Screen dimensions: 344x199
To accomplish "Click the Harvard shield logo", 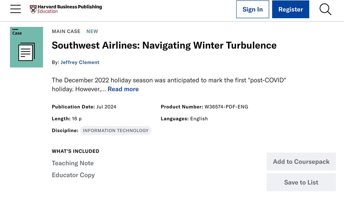I will coord(33,9).
